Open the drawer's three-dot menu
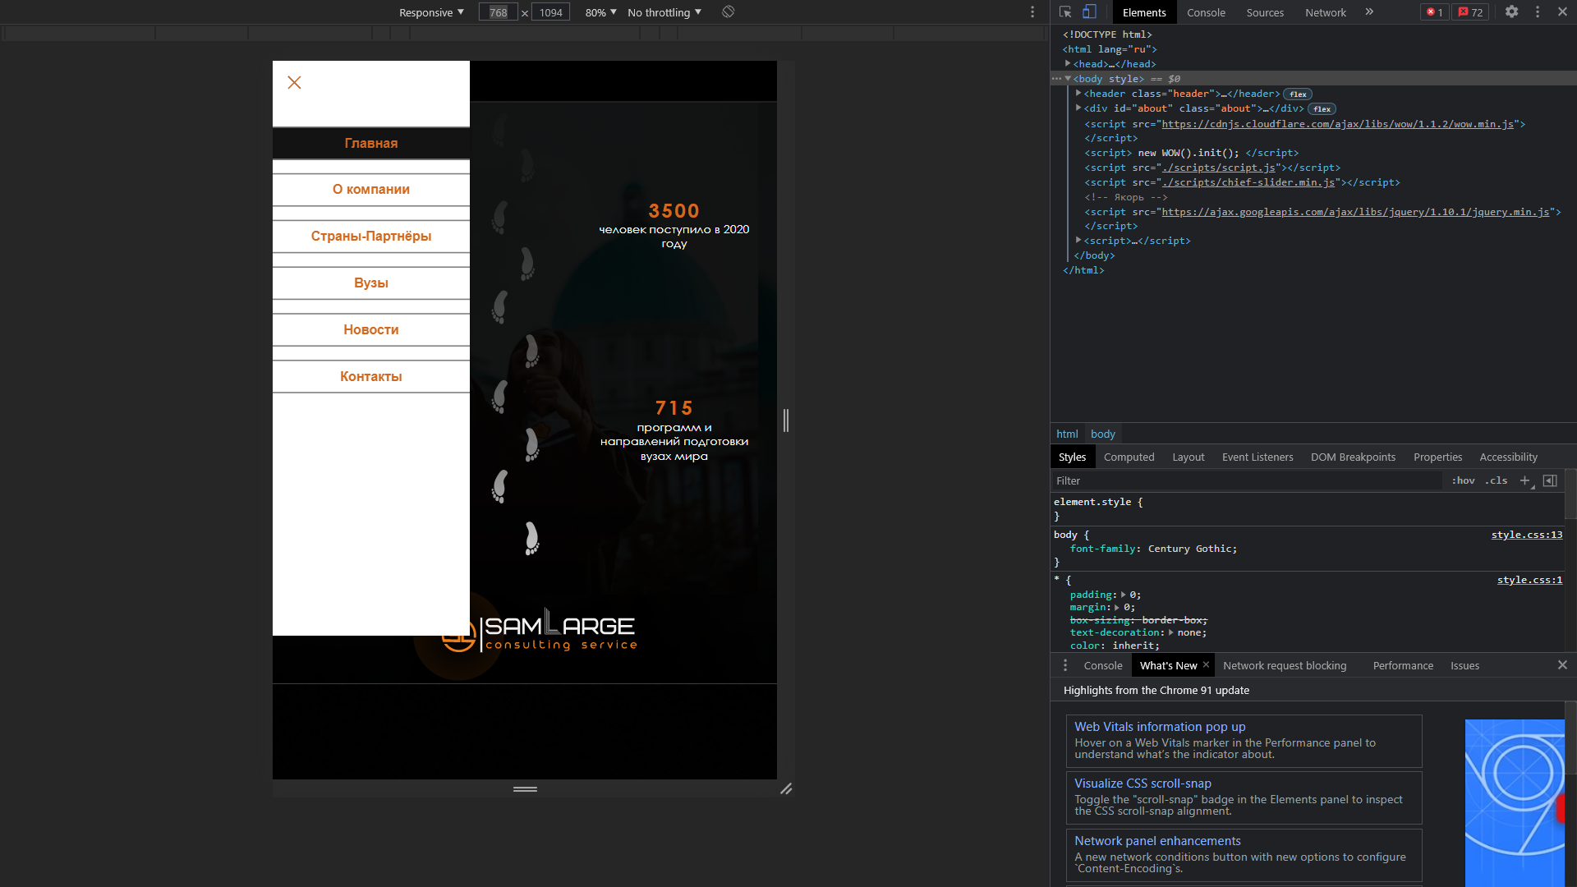Image resolution: width=1577 pixels, height=887 pixels. pyautogui.click(x=1065, y=665)
